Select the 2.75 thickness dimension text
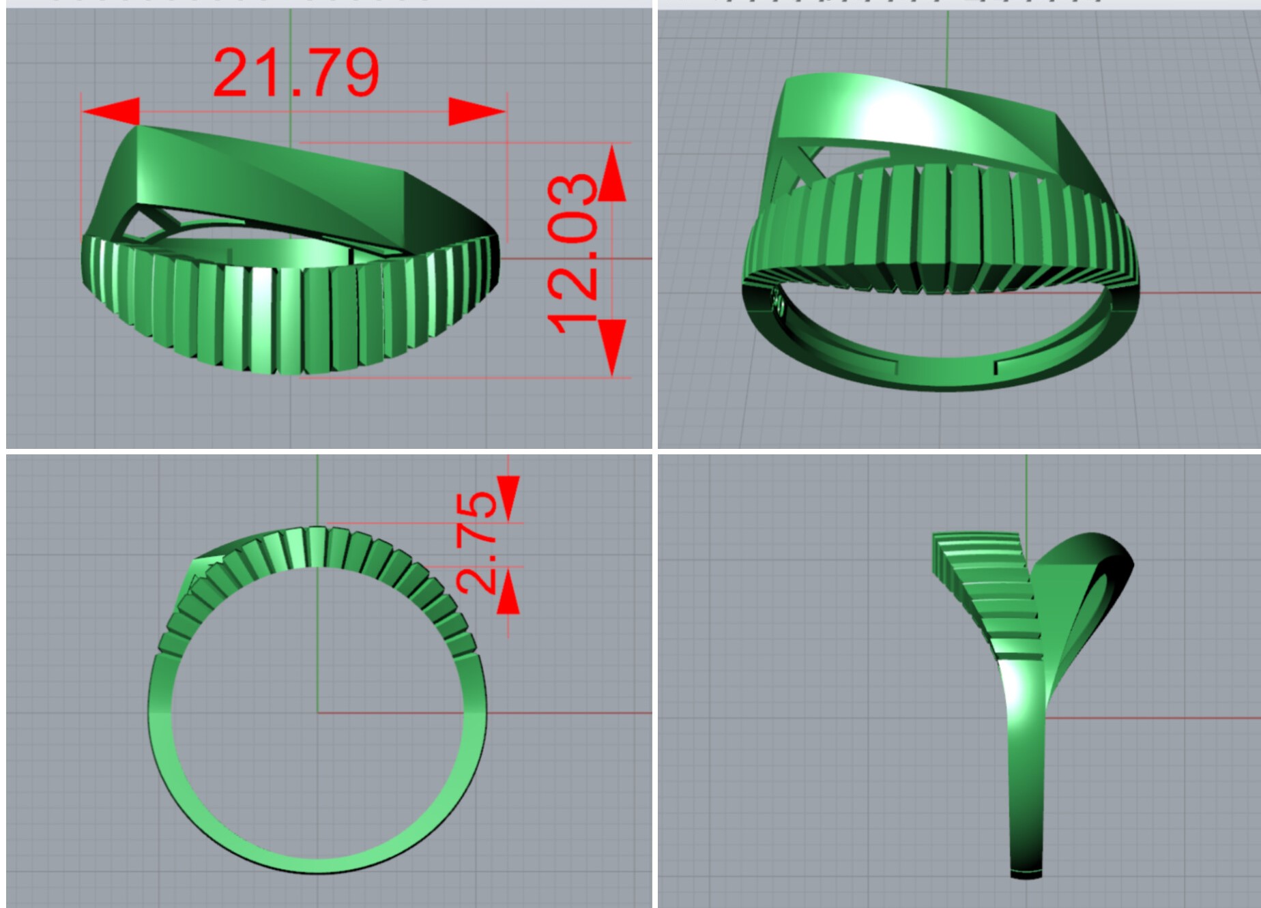Viewport: 1261px width, 908px height. [476, 542]
